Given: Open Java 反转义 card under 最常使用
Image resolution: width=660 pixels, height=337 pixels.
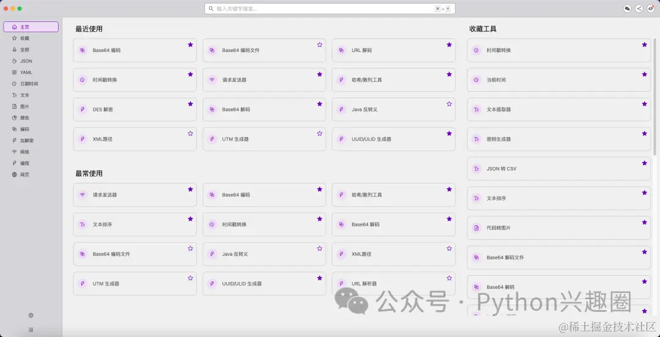Looking at the screenshot, I should point(265,254).
